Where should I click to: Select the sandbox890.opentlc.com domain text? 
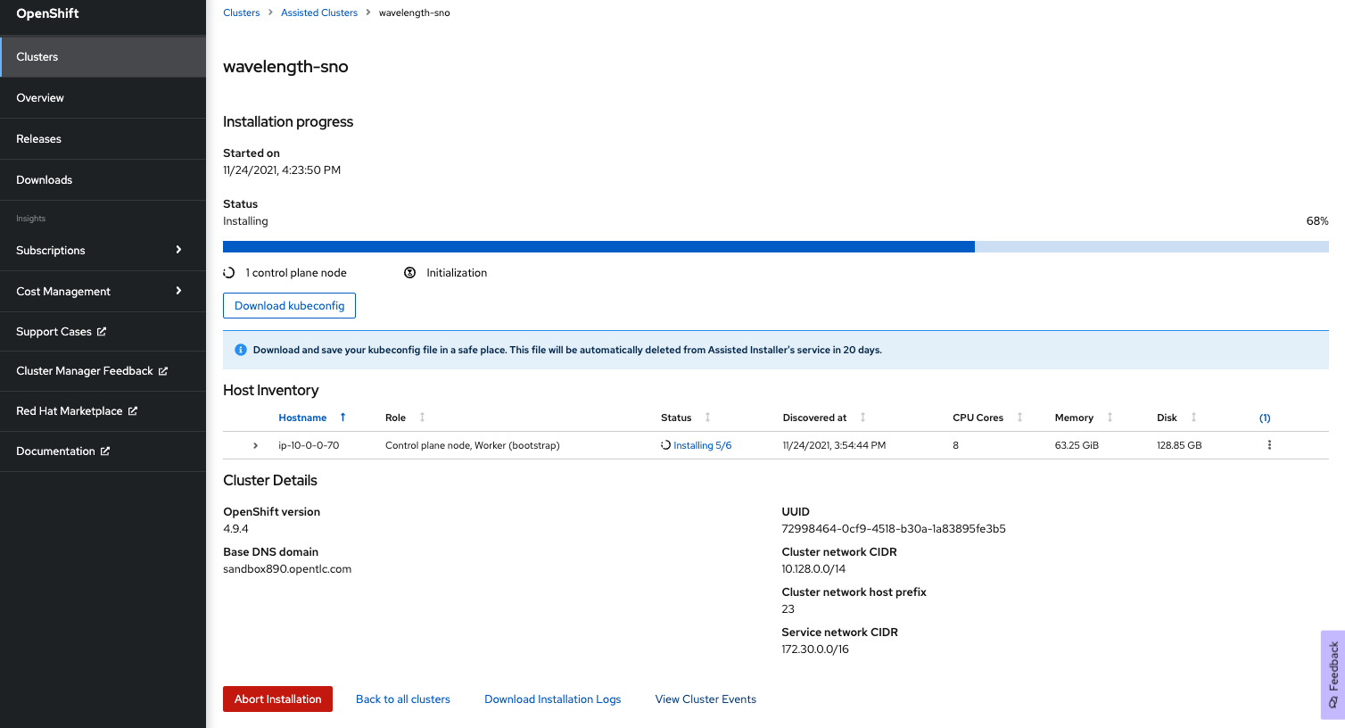click(287, 568)
